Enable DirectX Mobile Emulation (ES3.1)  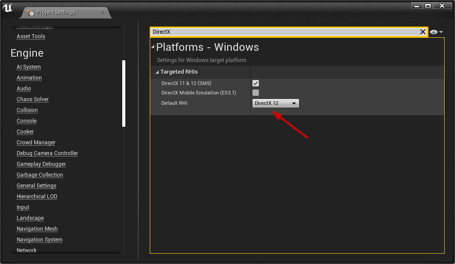coord(256,93)
